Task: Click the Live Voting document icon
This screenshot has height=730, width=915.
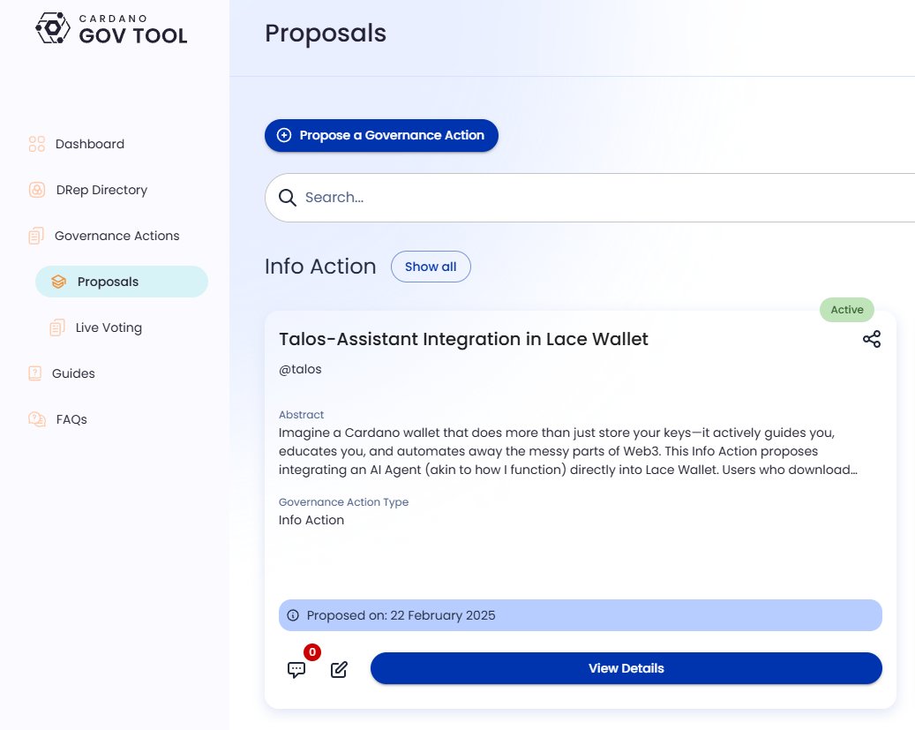Action: tap(57, 327)
